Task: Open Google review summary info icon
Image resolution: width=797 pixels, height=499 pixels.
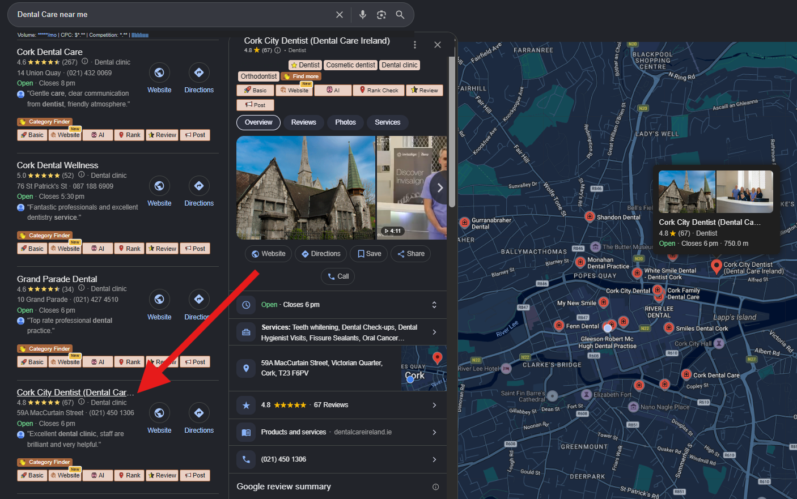Action: point(435,487)
